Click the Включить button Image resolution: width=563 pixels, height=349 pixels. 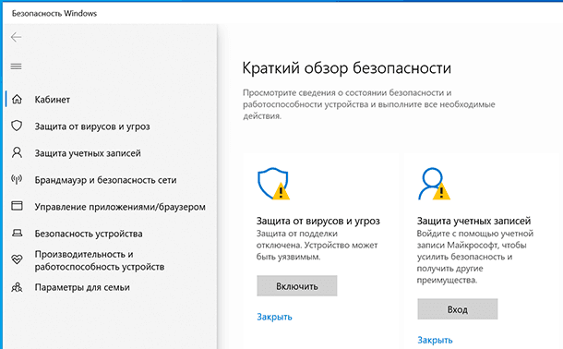pos(297,286)
